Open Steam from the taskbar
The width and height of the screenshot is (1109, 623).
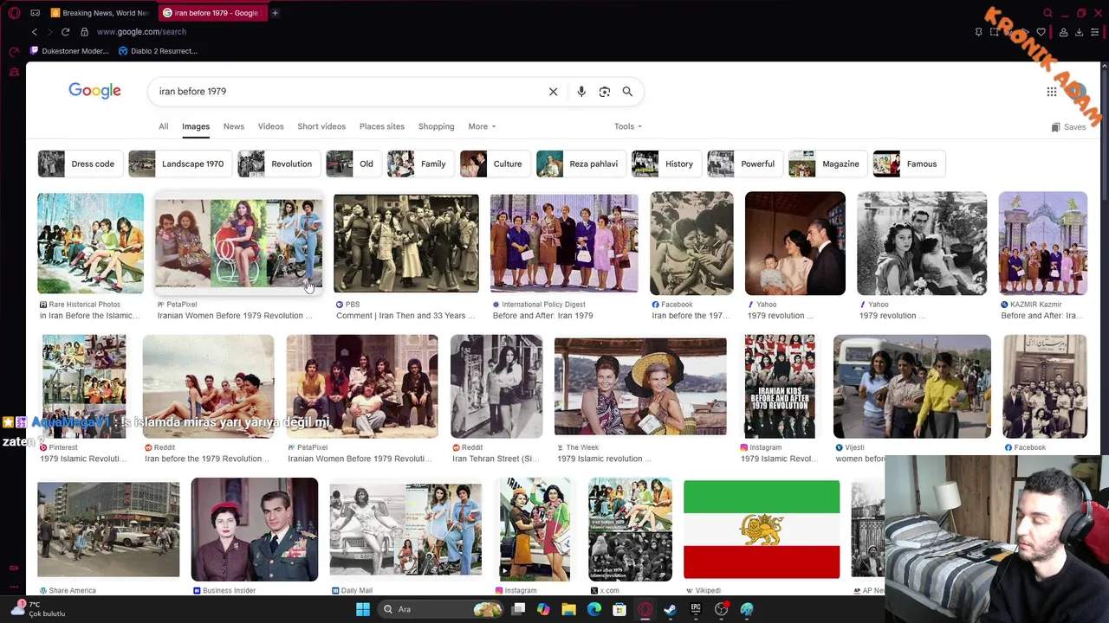[x=670, y=609]
